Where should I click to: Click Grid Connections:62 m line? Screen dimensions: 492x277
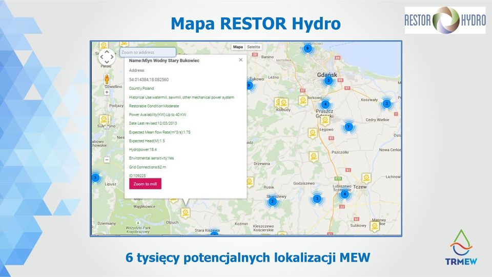click(x=148, y=167)
